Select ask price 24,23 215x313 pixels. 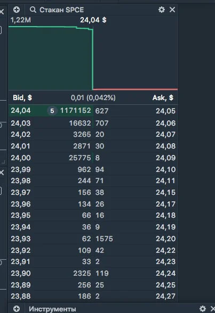[x=165, y=262]
